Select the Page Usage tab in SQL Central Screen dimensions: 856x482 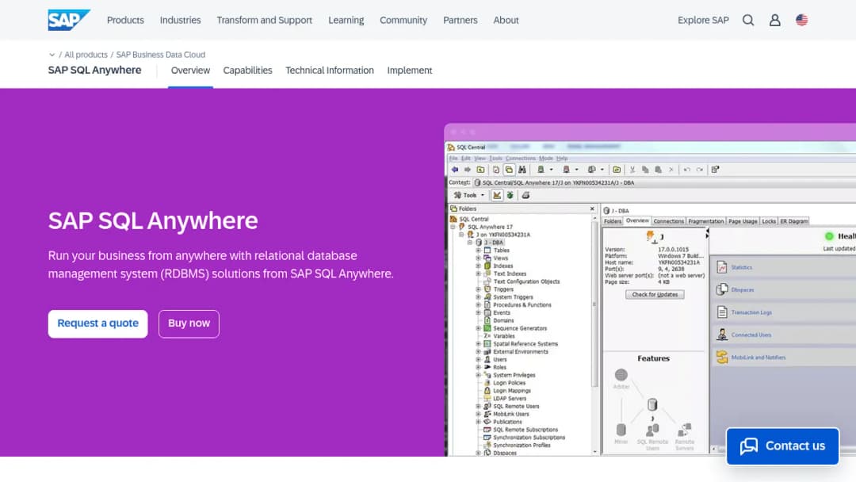point(743,221)
